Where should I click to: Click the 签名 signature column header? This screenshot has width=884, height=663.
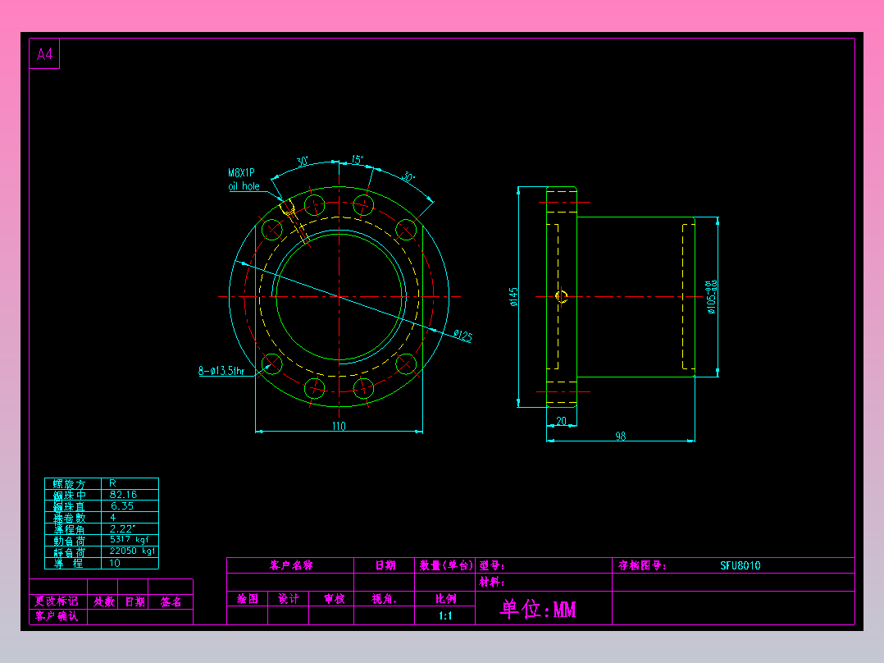click(170, 601)
